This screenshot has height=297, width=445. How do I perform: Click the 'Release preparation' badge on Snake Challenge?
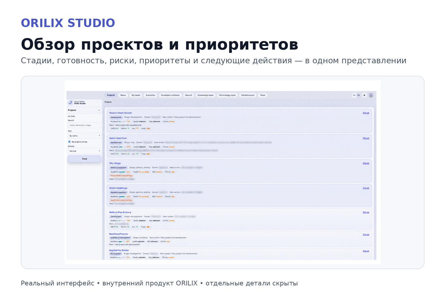[x=118, y=192]
